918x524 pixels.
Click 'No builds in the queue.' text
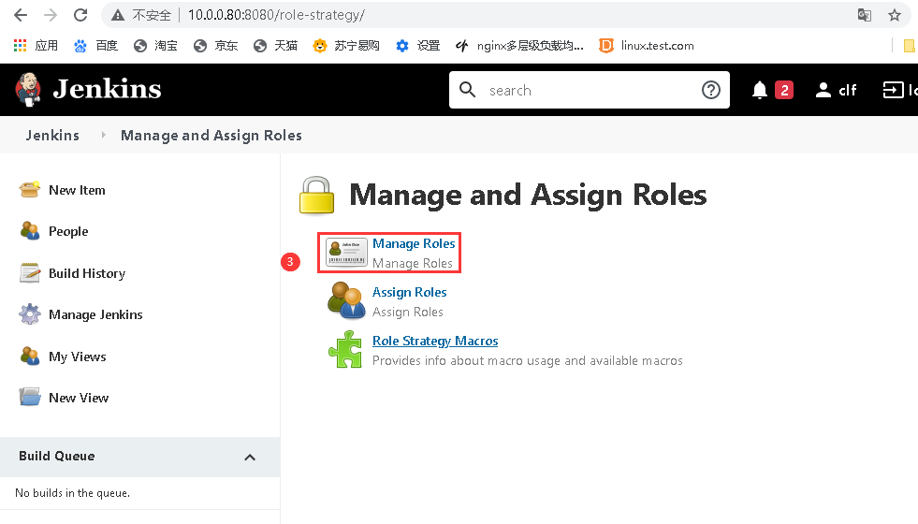pos(73,493)
